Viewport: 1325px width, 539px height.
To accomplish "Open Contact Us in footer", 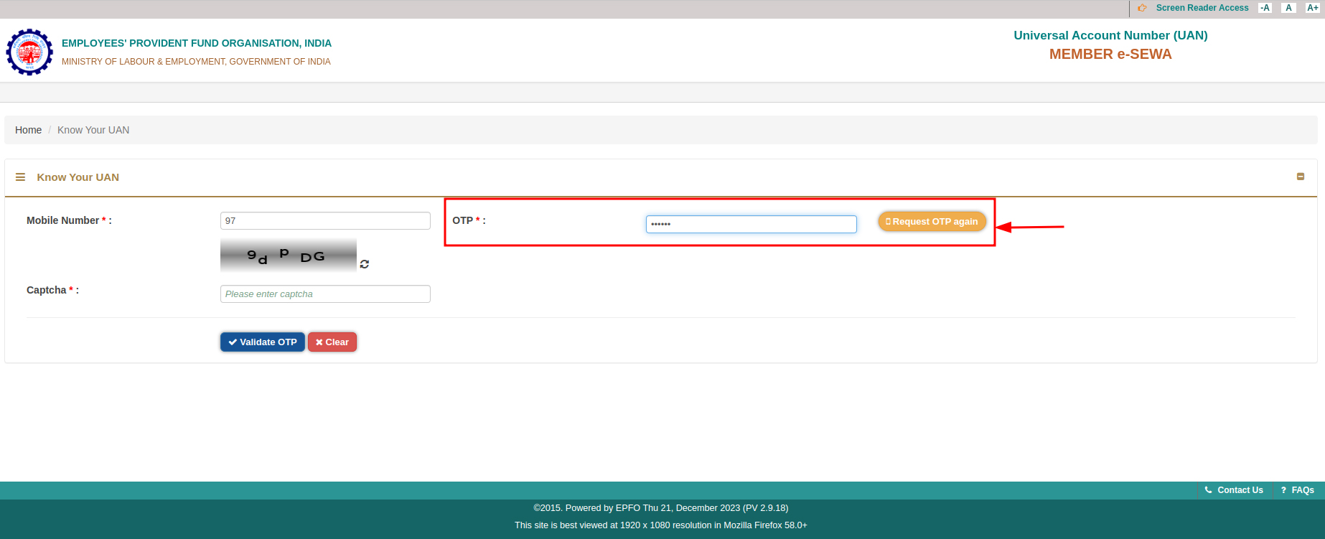I will click(1234, 490).
